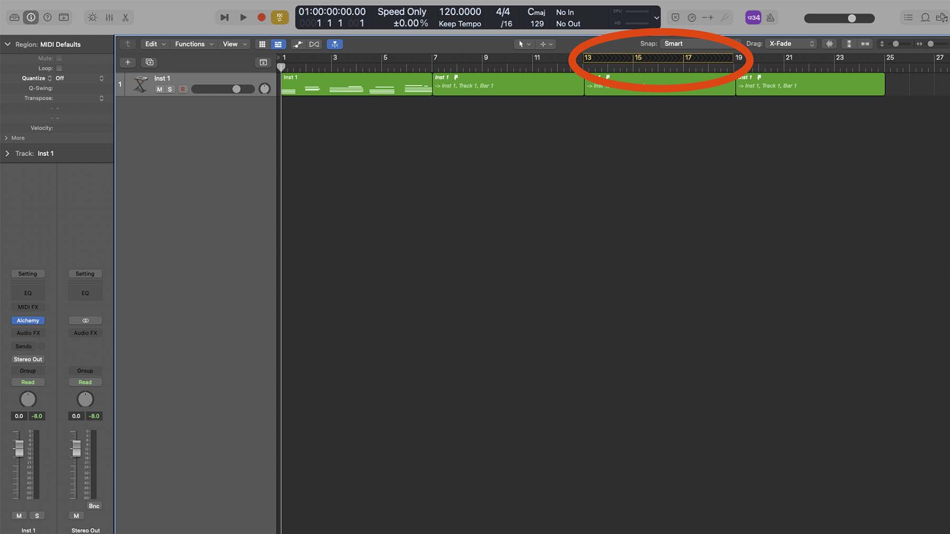Open the Library panel icon

click(15, 17)
